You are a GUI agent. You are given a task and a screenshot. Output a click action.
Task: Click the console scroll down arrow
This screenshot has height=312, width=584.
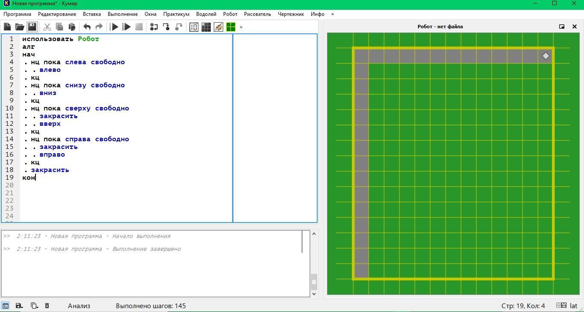[314, 294]
